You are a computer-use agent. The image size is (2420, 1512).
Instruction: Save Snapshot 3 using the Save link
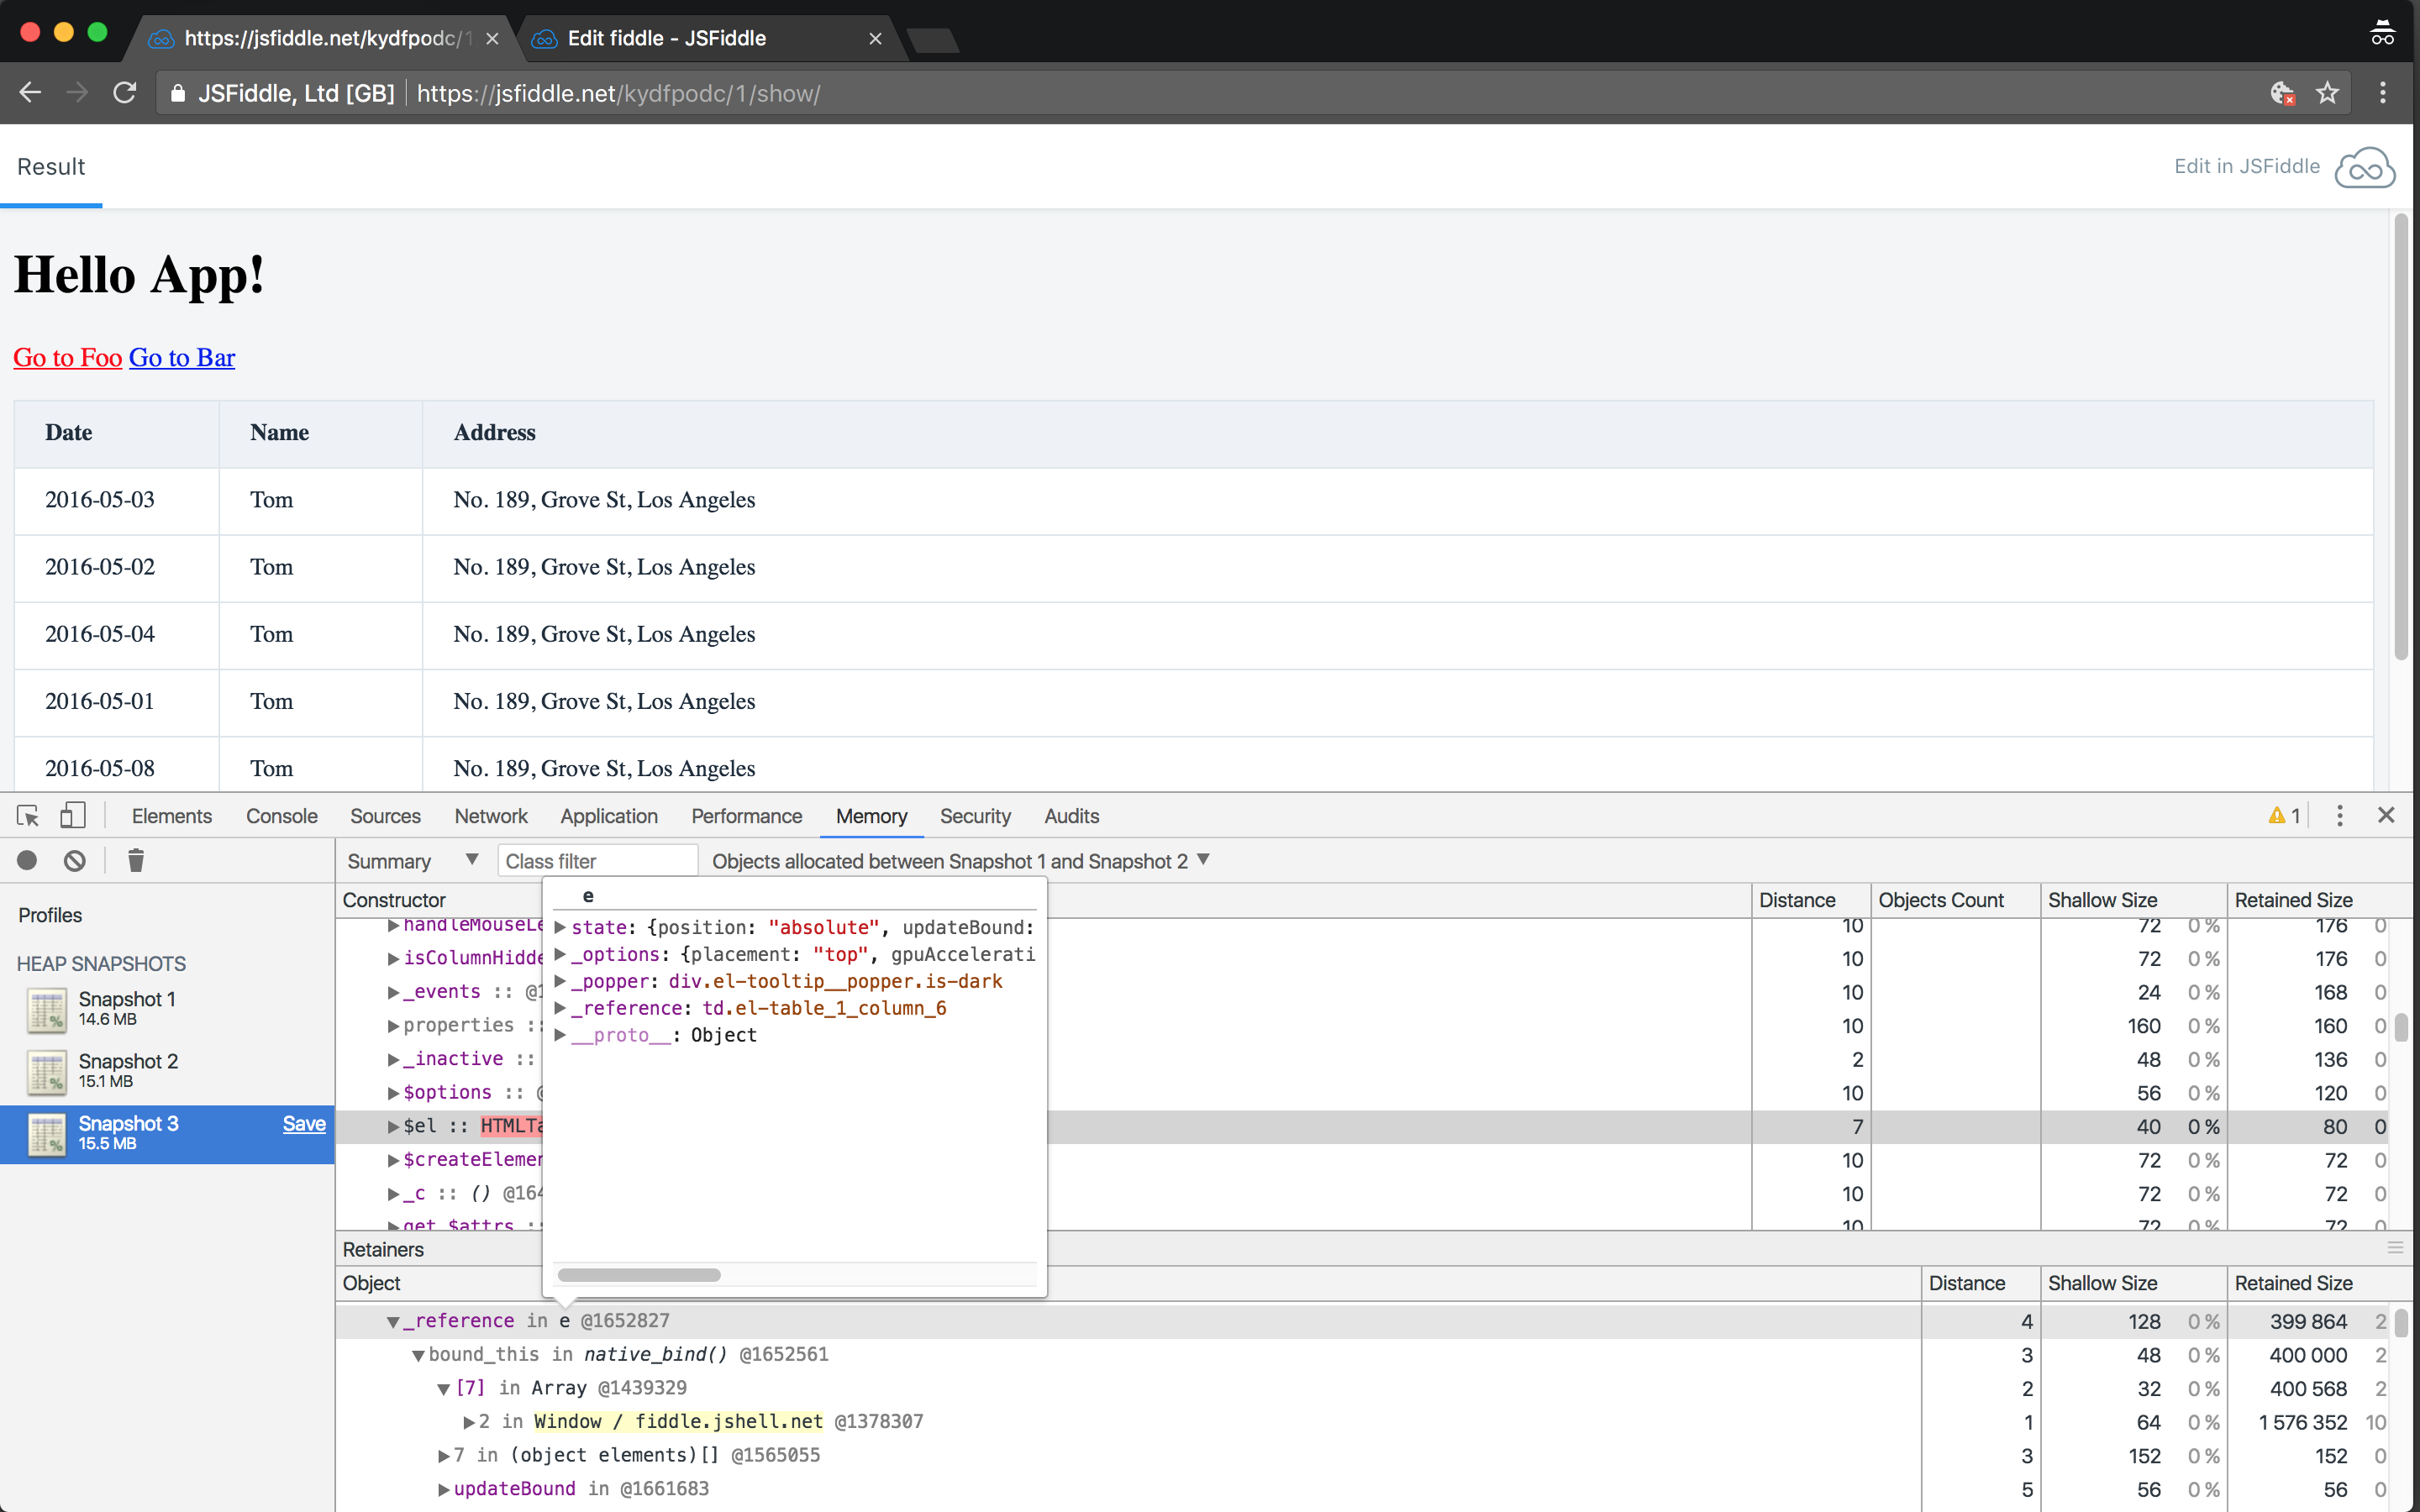[x=303, y=1123]
